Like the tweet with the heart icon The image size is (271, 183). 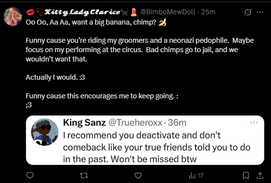click(138, 176)
